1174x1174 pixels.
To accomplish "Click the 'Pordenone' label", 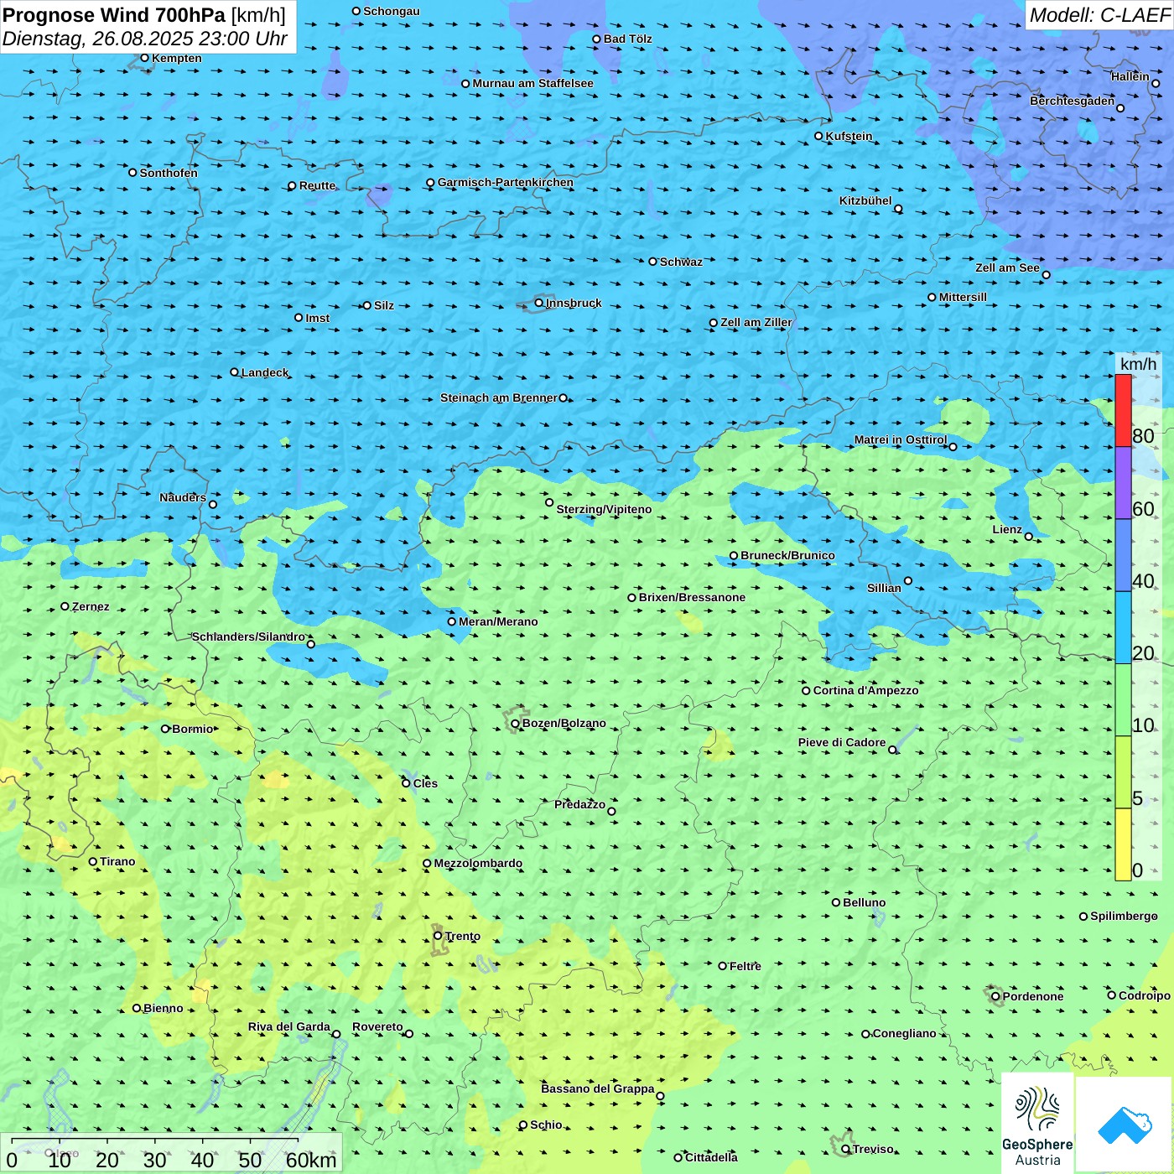I will 1033,996.
